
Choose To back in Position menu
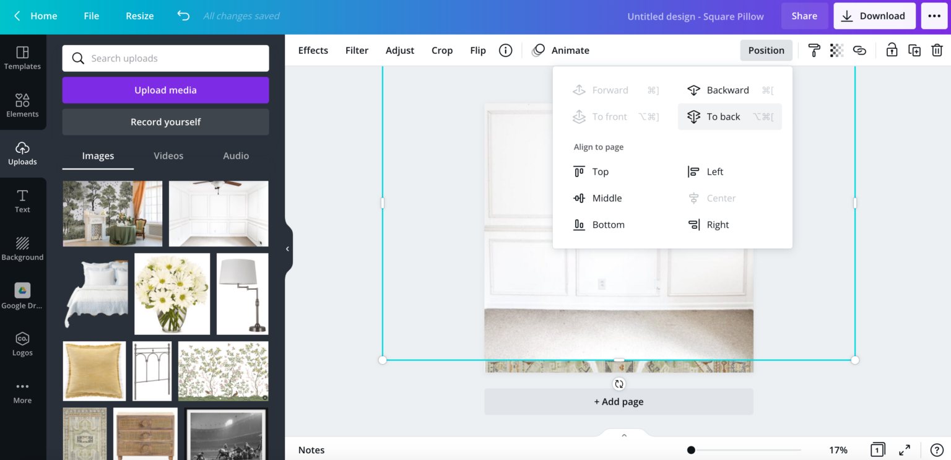pyautogui.click(x=730, y=116)
